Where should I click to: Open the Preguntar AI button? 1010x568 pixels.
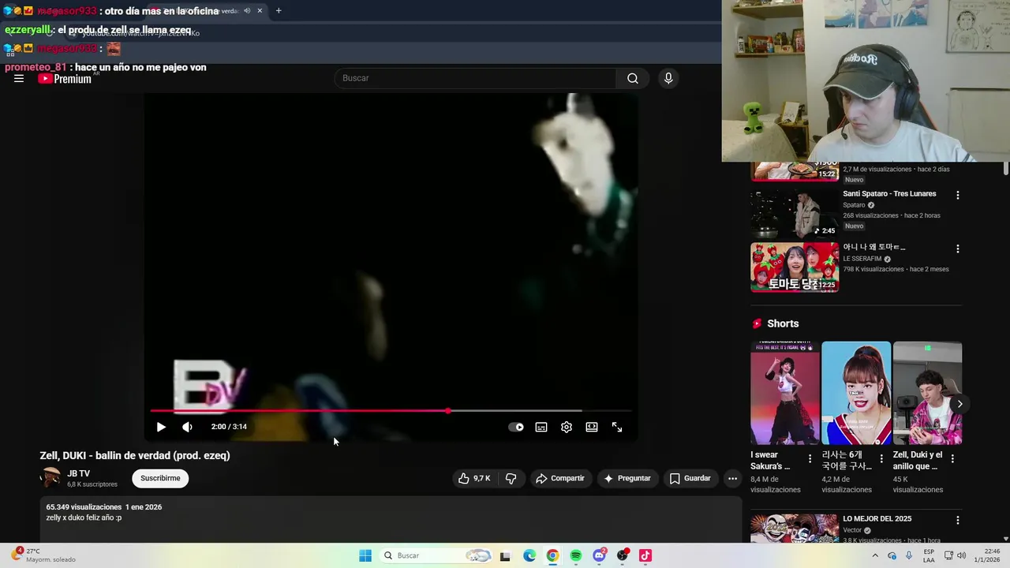pos(627,478)
